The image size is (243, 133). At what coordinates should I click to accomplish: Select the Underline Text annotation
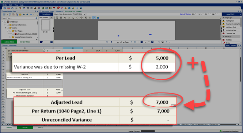(x=231, y=30)
